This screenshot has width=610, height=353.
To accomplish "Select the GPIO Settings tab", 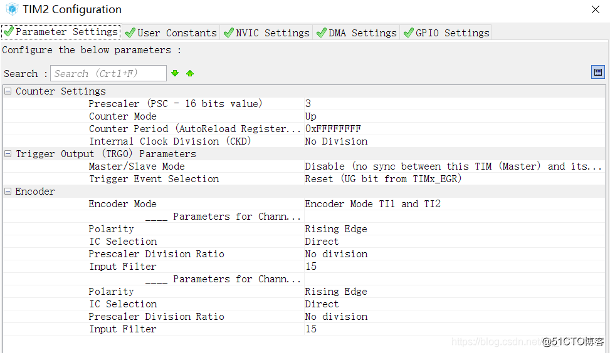I will click(446, 33).
